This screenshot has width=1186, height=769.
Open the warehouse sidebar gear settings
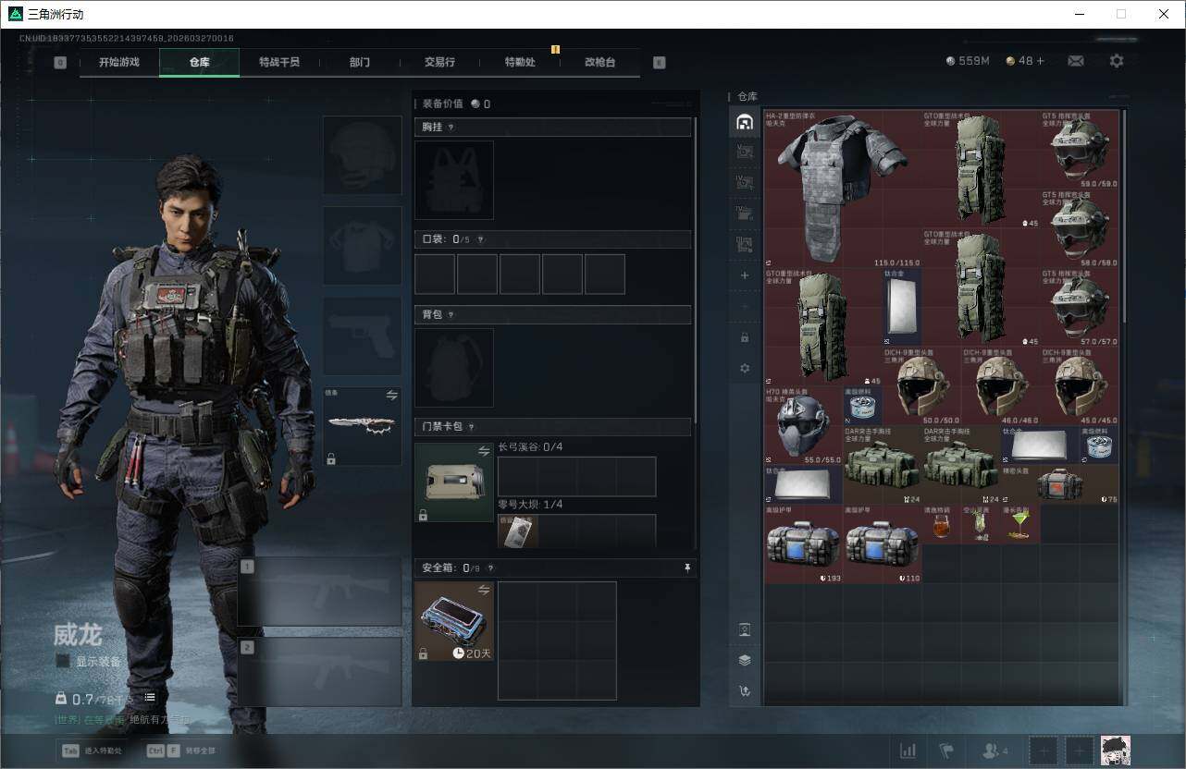pos(745,368)
